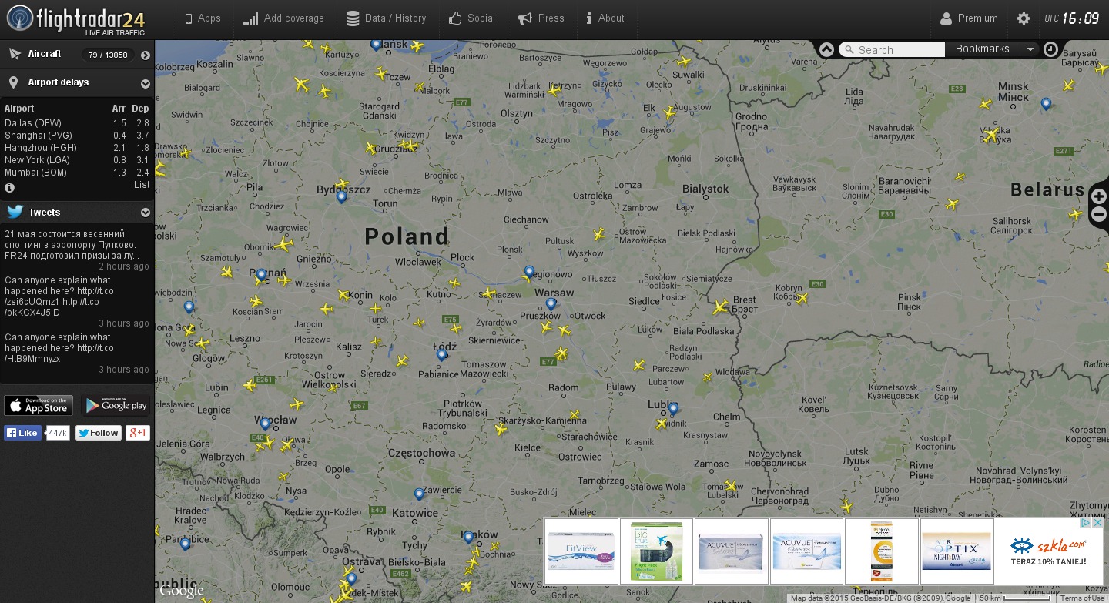
Task: Click the Premium account button
Action: [969, 18]
